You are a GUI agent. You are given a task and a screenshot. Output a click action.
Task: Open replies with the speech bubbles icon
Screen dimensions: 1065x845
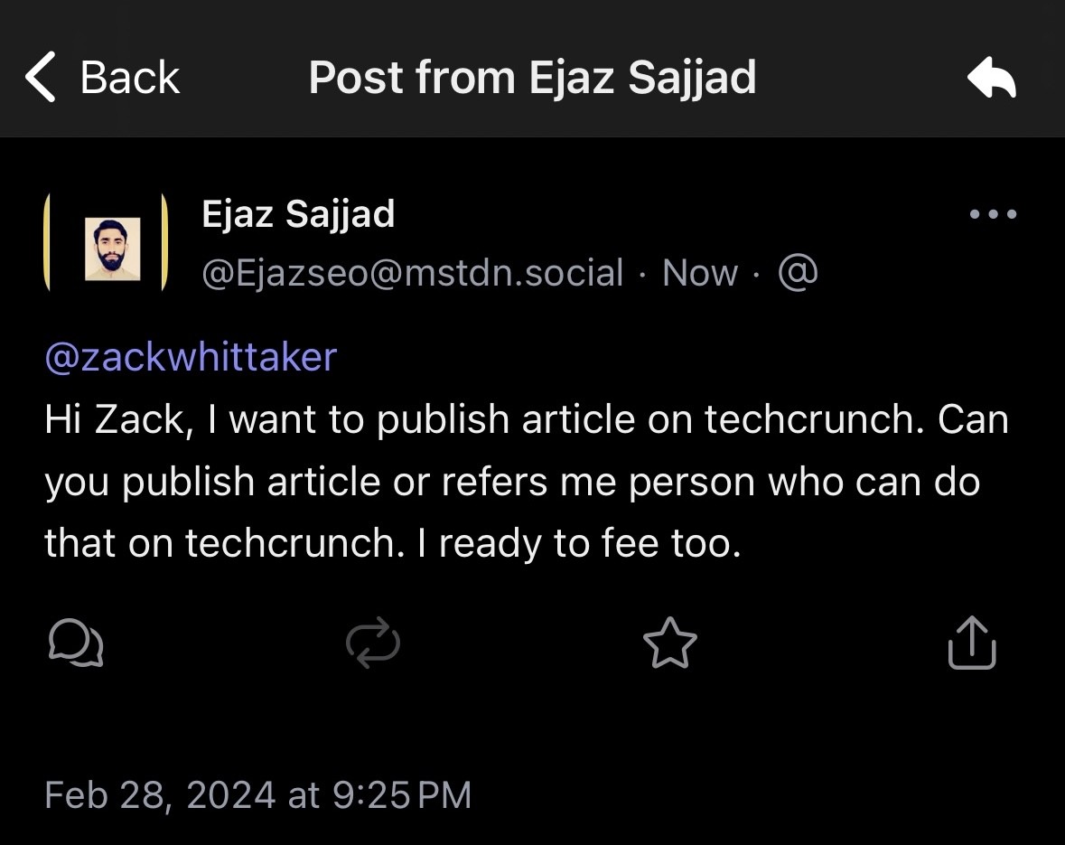tap(74, 643)
